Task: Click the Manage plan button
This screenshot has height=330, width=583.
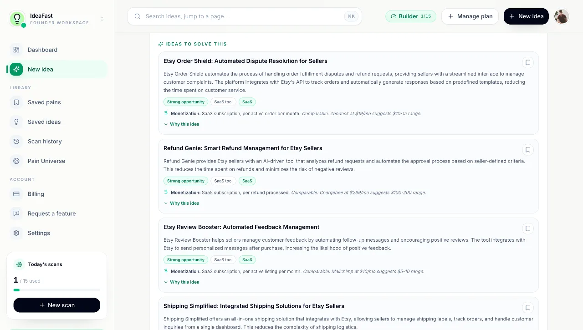Action: point(470,16)
